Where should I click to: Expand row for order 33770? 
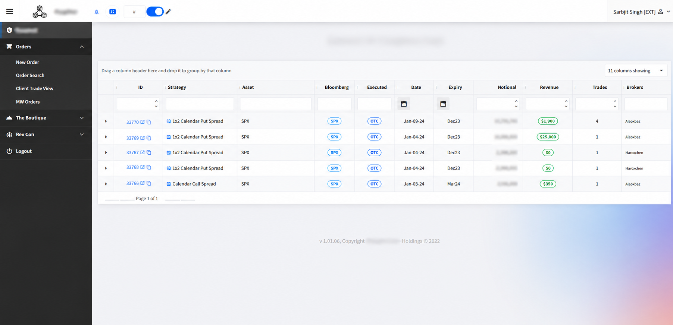point(106,121)
